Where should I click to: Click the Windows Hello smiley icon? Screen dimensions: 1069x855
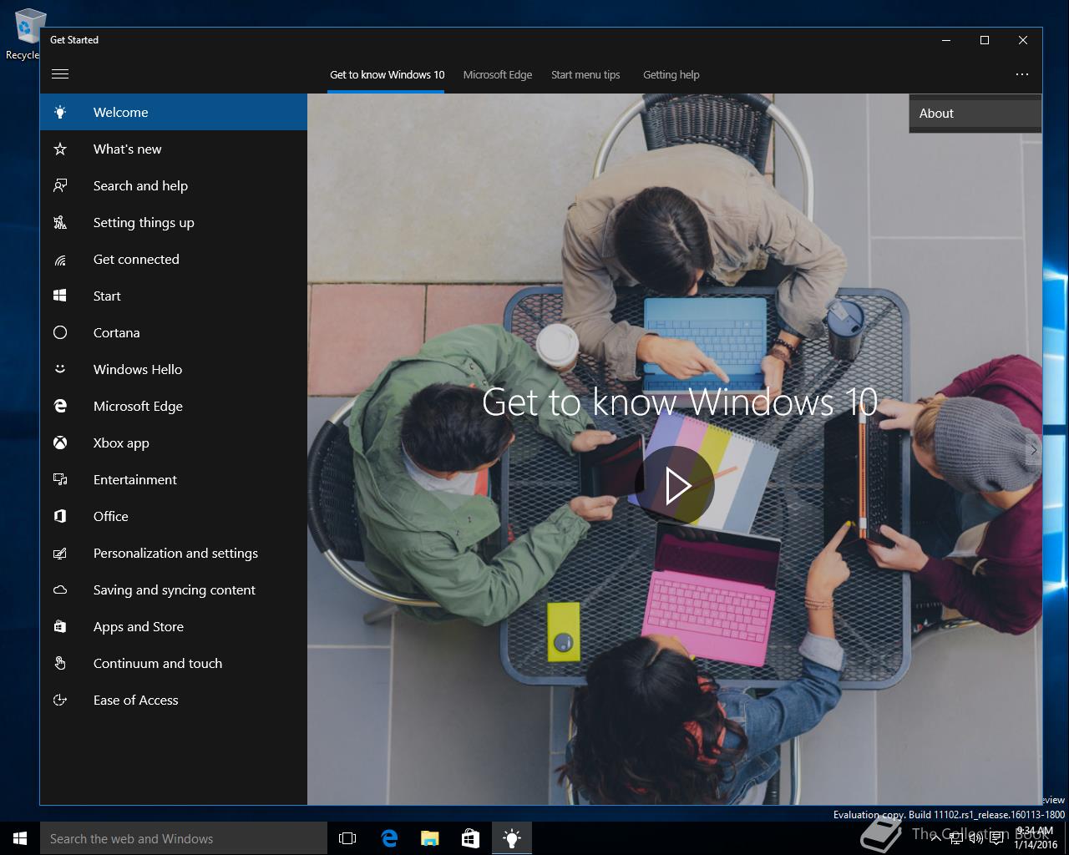click(x=60, y=369)
